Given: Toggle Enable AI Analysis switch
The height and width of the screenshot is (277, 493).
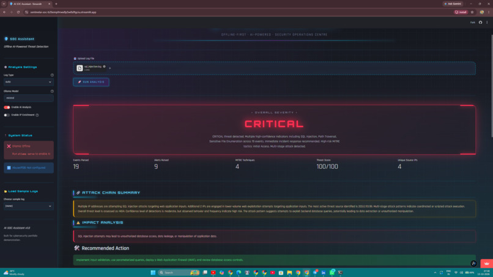Looking at the screenshot, I should click(7, 107).
